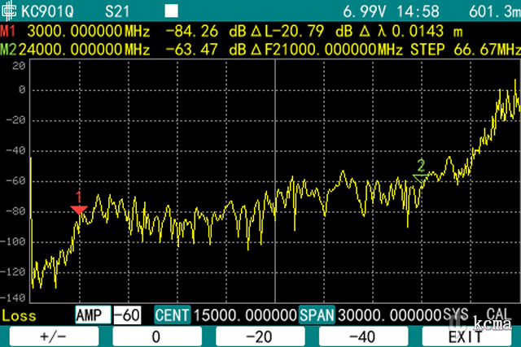This screenshot has width=521, height=347.
Task: Select red marker 1 triangle on trace
Action: (x=79, y=210)
